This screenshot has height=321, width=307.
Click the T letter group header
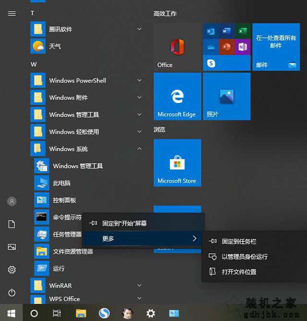click(x=32, y=13)
